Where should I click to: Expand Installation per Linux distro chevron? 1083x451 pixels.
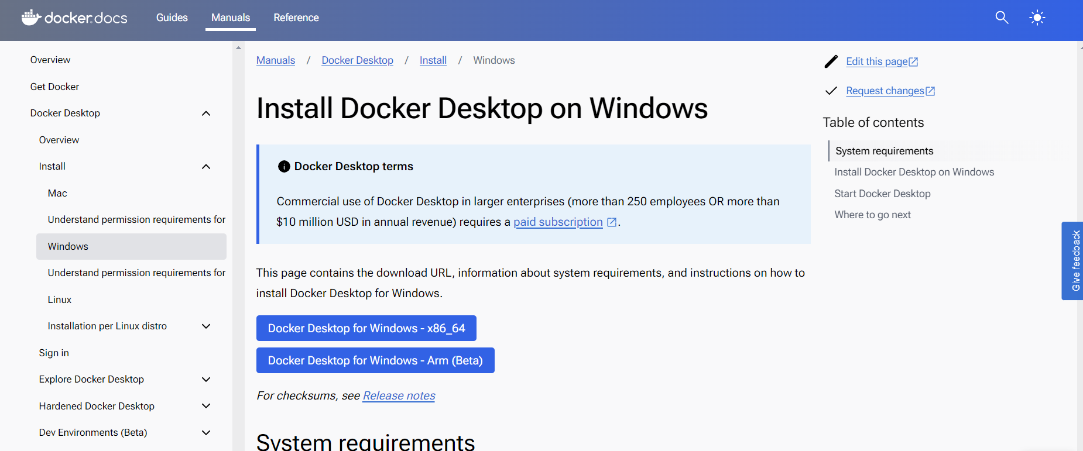206,326
